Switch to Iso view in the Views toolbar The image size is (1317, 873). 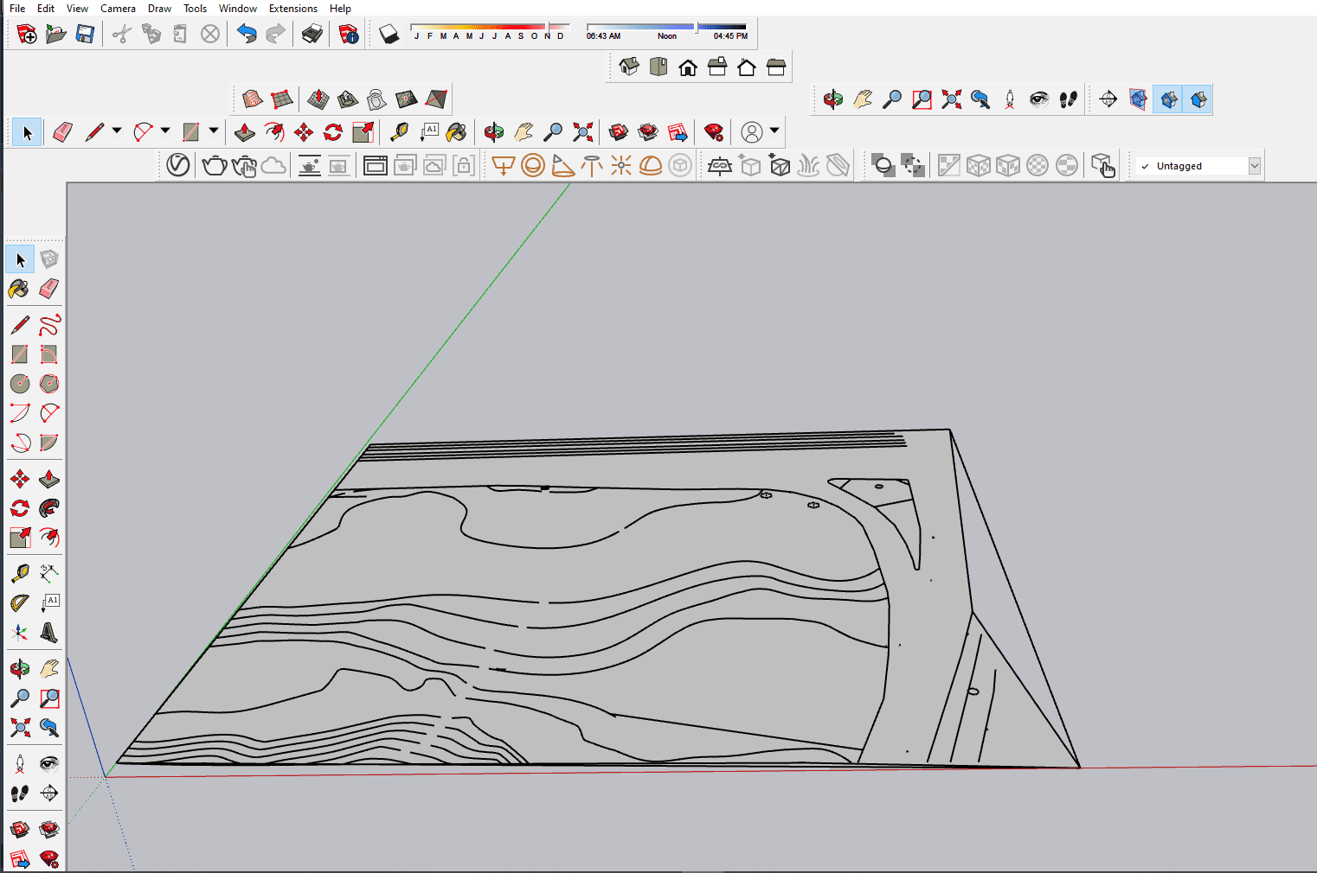pyautogui.click(x=629, y=67)
